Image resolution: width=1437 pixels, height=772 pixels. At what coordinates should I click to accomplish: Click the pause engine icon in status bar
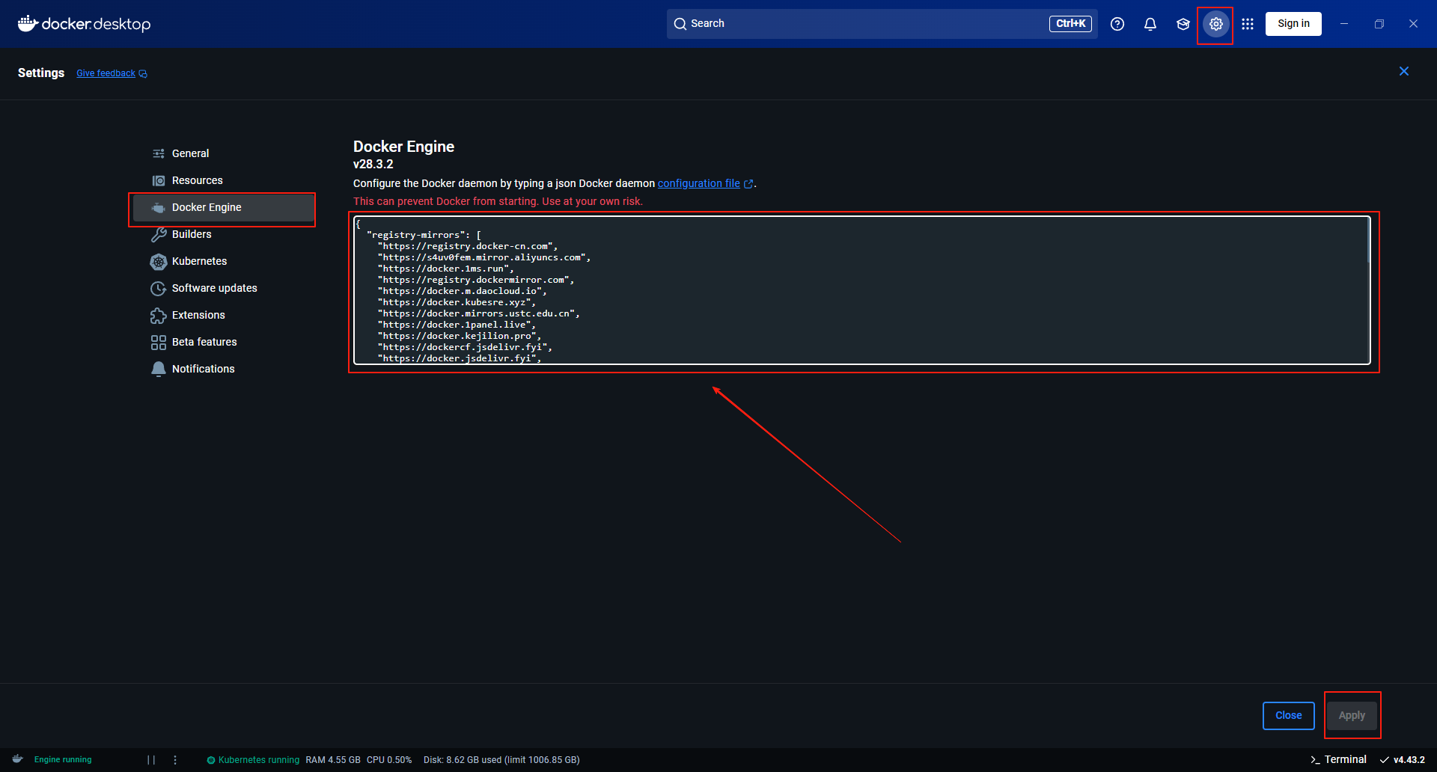coord(151,760)
